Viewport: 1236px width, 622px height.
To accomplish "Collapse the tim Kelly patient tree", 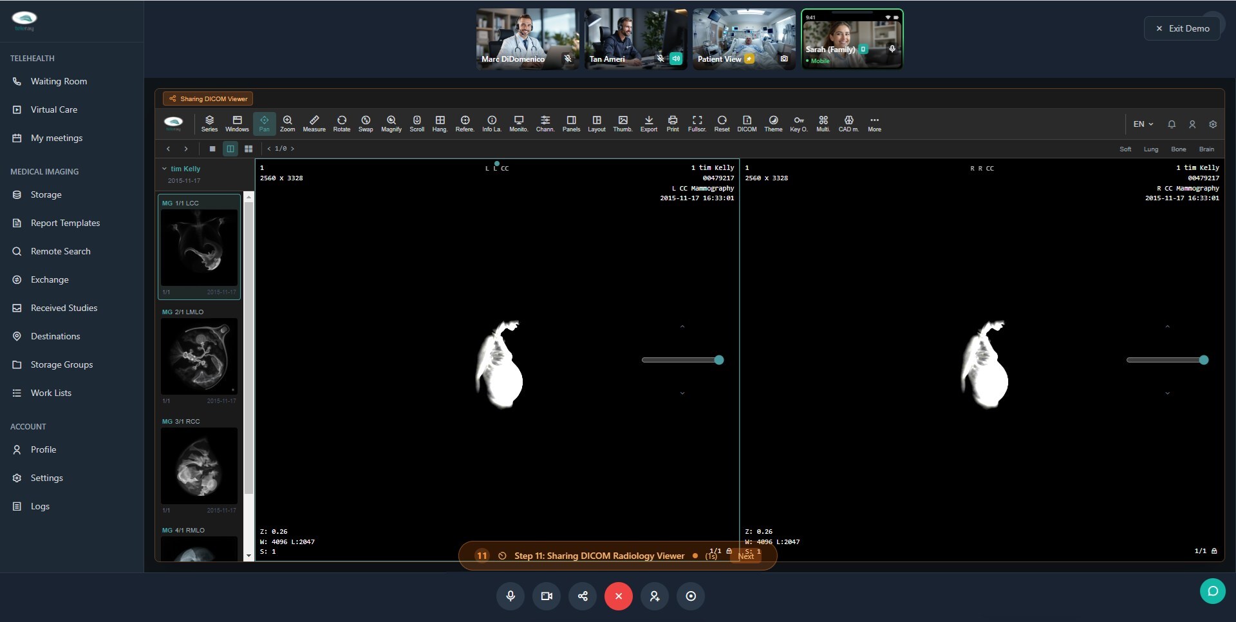I will coord(165,169).
